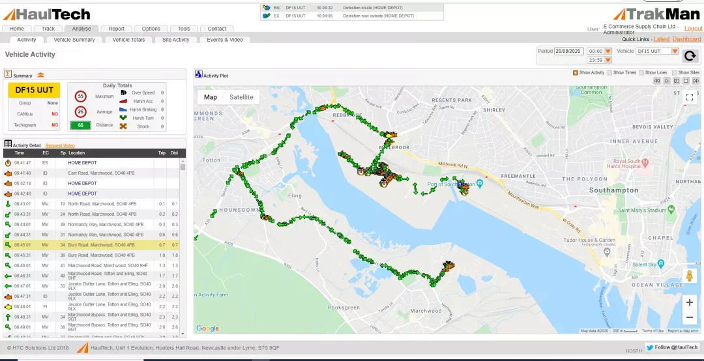The height and width of the screenshot is (361, 704).
Task: Collapse the Summary panel with orange arrows
Action: [x=40, y=75]
